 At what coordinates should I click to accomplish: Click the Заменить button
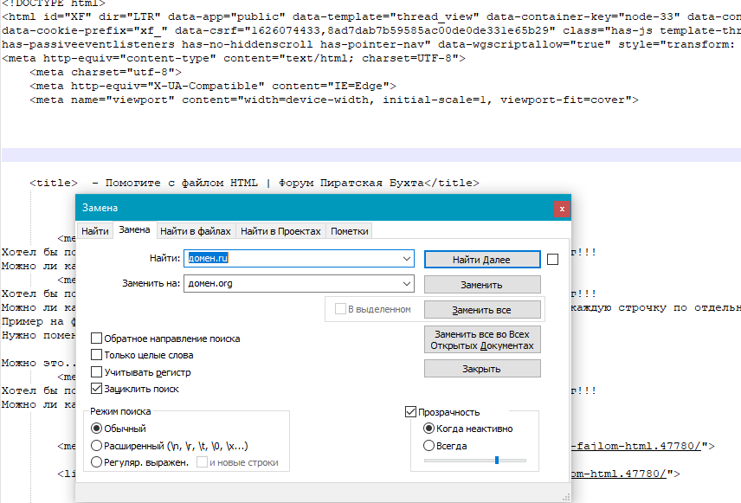482,285
